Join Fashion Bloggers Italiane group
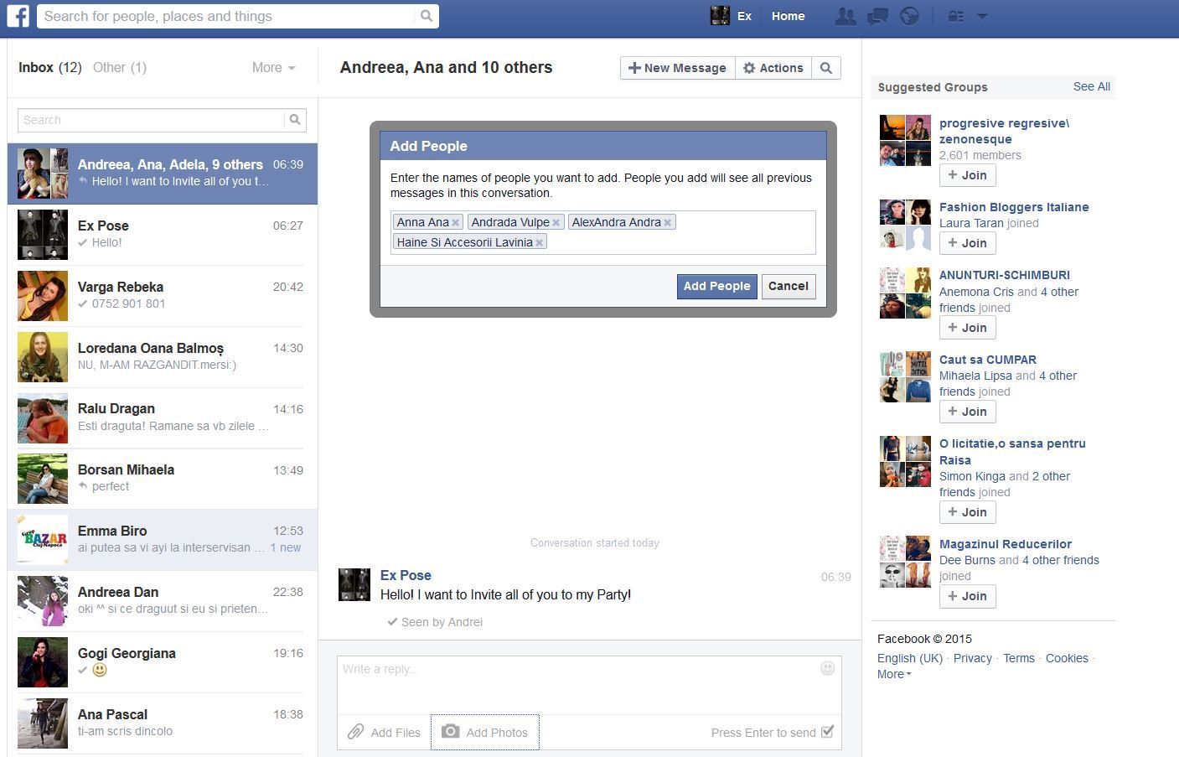 point(968,243)
